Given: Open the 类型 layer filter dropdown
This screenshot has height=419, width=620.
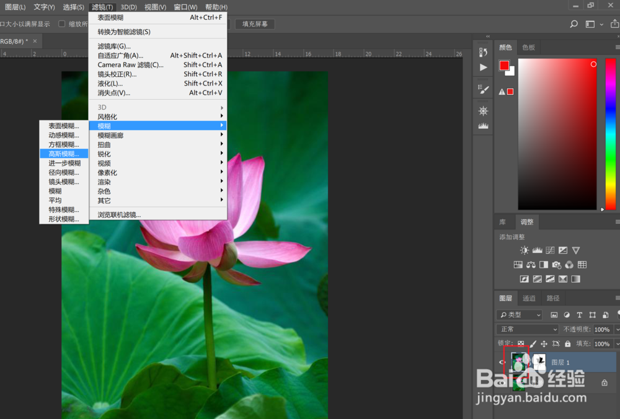Looking at the screenshot, I should 520,315.
